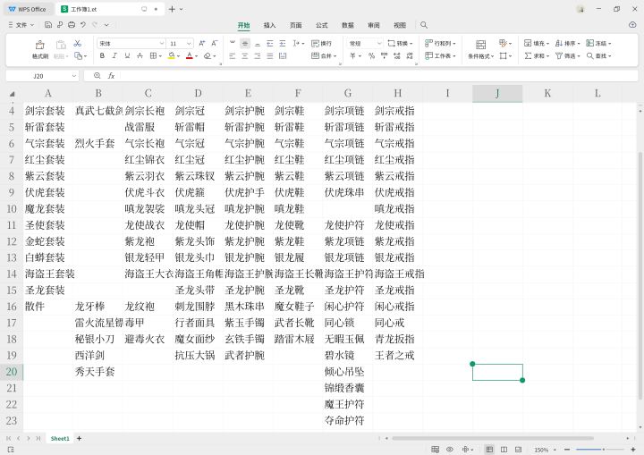The height and width of the screenshot is (455, 644).
Task: Open the 行和列 rows and columns dropdown
Action: point(441,43)
